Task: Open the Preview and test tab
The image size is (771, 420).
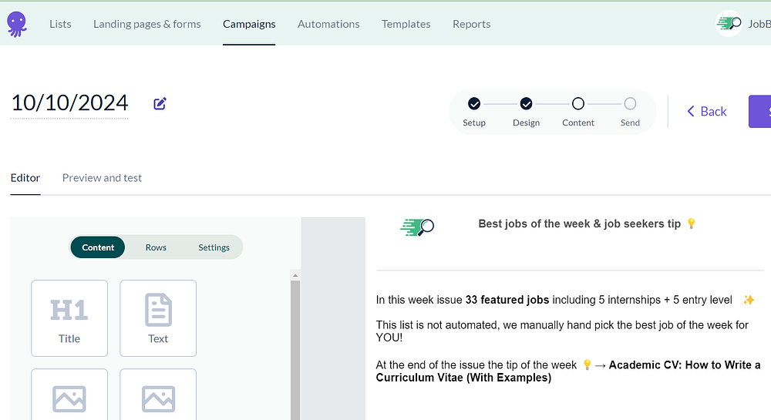Action: pos(102,178)
